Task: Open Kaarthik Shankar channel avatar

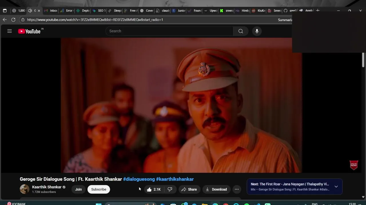Action: click(25, 189)
